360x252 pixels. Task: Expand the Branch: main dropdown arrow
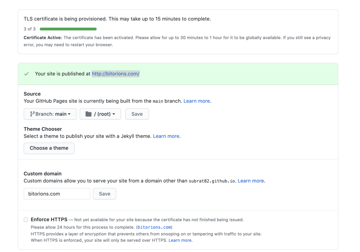coord(69,114)
